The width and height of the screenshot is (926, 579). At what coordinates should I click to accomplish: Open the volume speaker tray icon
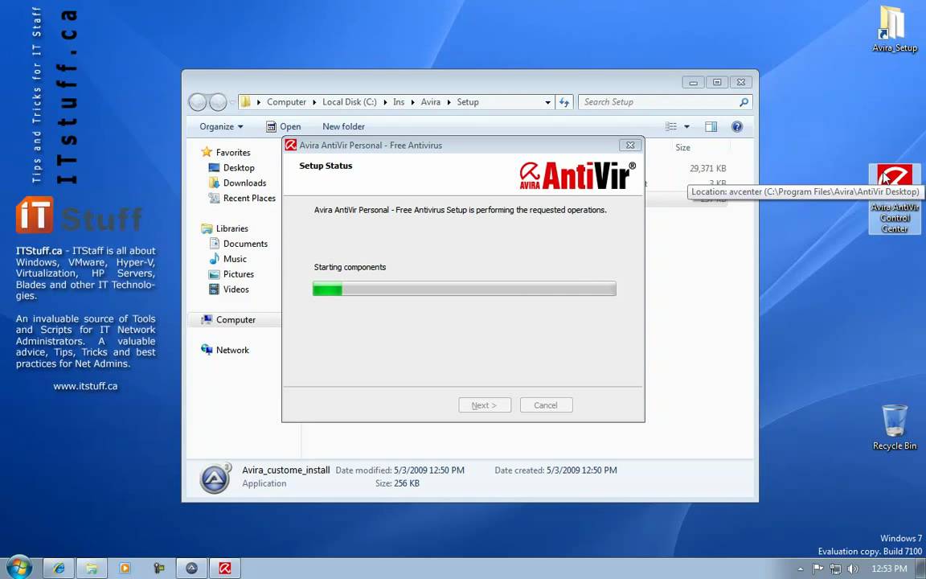click(x=852, y=569)
